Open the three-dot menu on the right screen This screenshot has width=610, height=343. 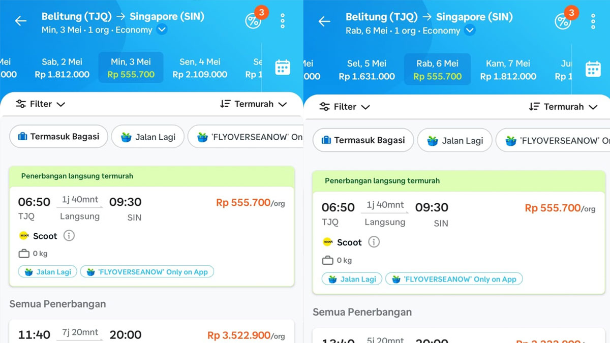[x=593, y=21]
